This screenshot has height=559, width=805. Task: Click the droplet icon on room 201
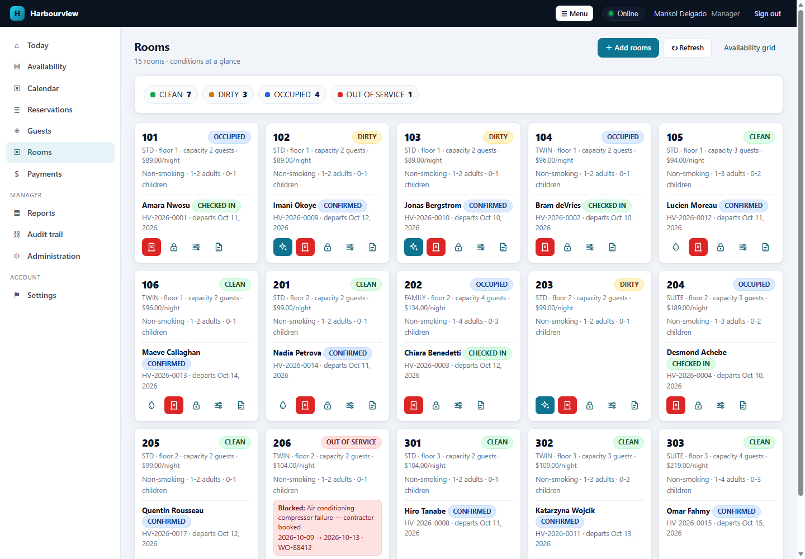click(283, 405)
